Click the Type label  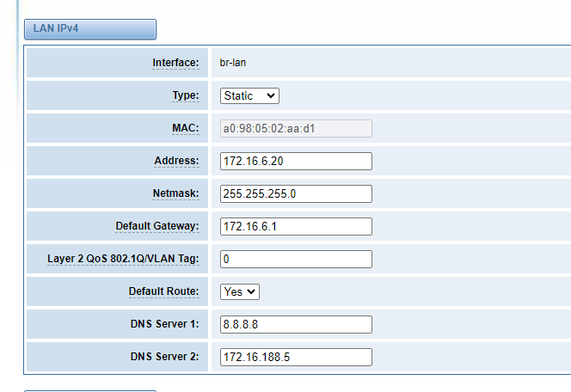pos(186,95)
